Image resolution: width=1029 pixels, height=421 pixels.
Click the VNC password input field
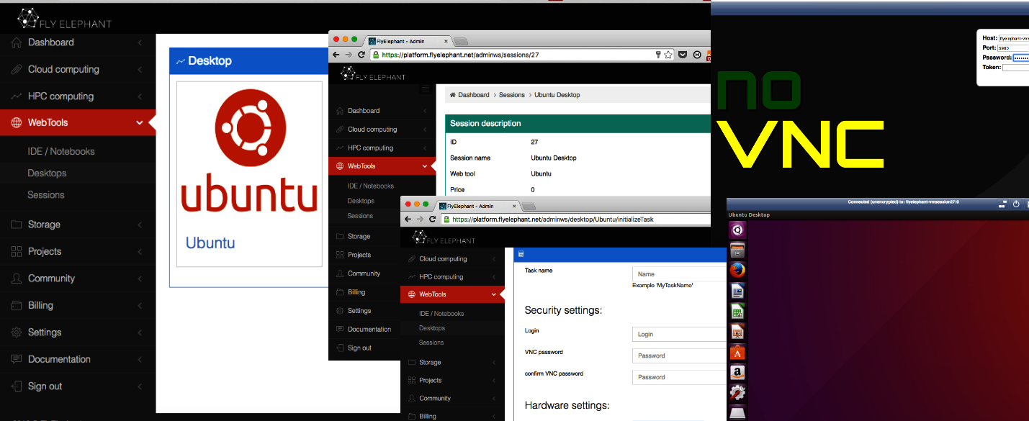pos(679,356)
